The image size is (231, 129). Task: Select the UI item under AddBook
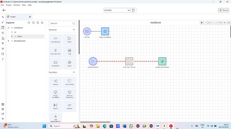pyautogui.click(x=15, y=32)
